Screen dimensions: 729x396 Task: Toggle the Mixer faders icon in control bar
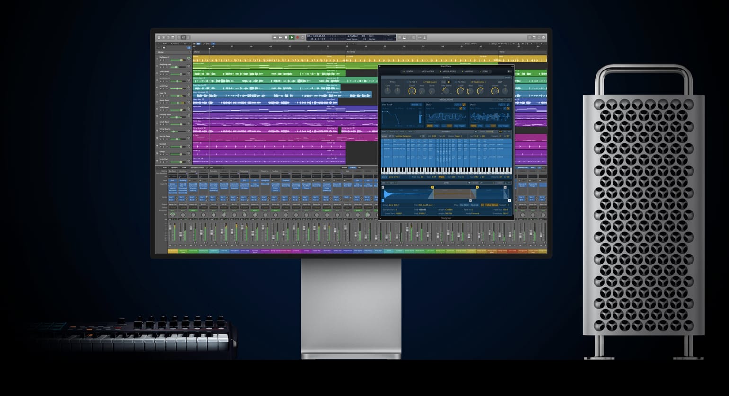click(184, 37)
